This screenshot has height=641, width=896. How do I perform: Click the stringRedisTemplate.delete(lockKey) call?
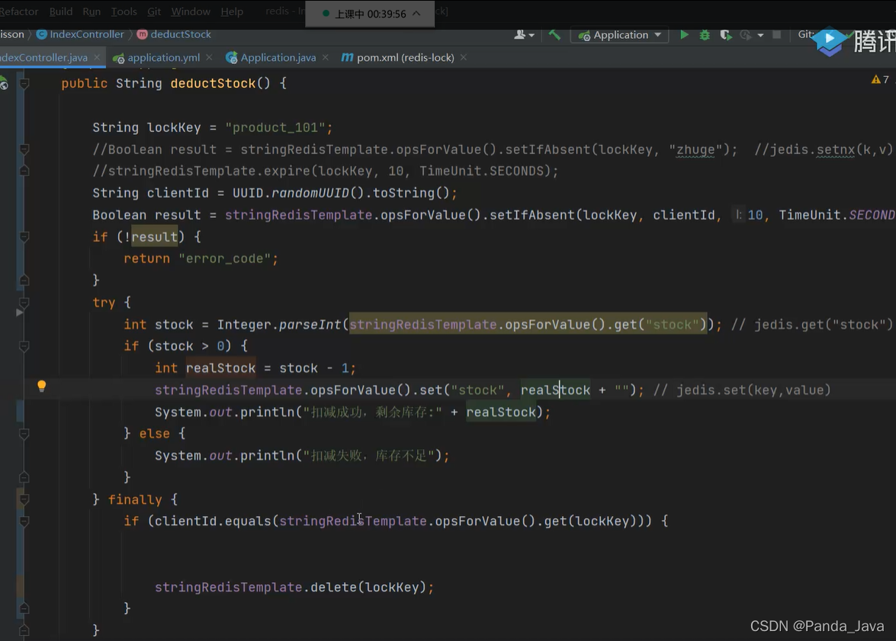(x=291, y=588)
